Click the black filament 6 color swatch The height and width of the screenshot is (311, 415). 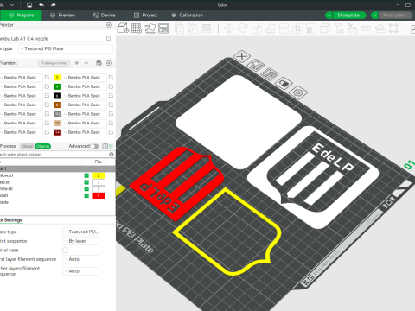coord(57,96)
